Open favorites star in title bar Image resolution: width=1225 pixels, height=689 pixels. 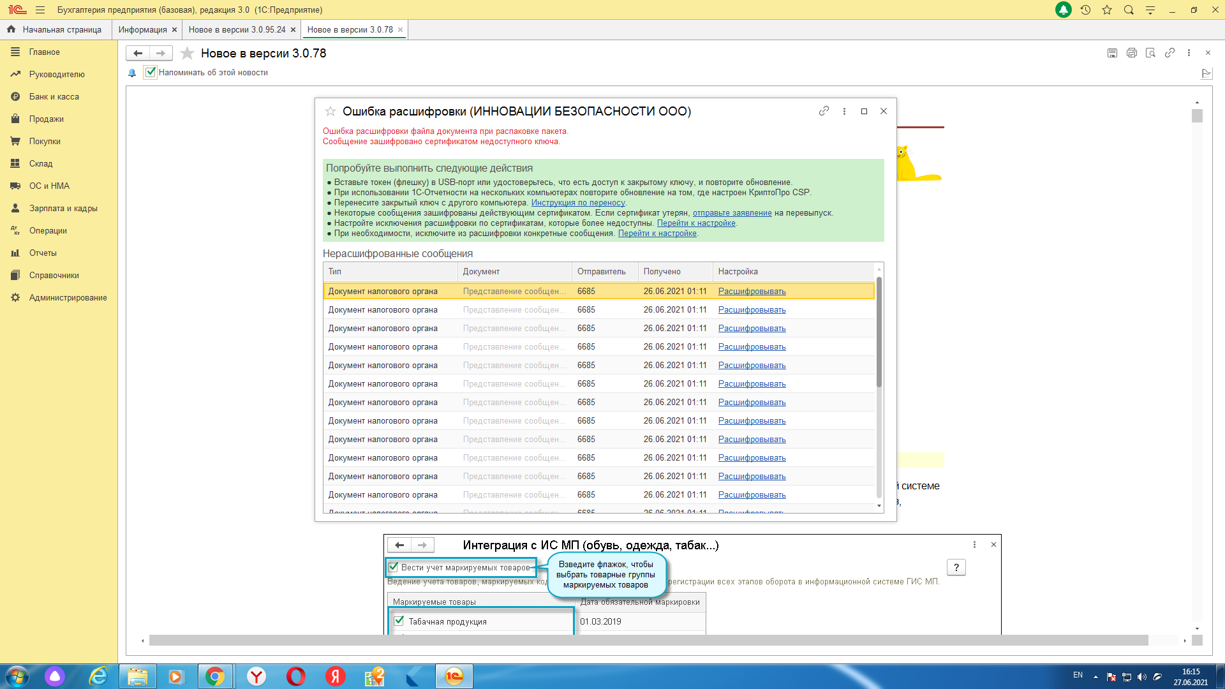tap(1107, 10)
